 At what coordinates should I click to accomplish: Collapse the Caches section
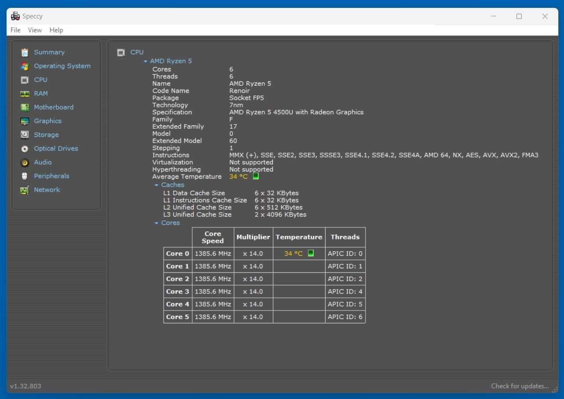coord(157,185)
